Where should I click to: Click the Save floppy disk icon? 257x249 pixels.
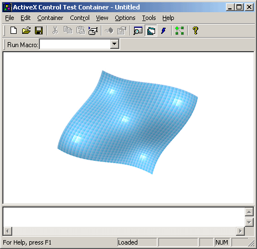tap(39, 31)
